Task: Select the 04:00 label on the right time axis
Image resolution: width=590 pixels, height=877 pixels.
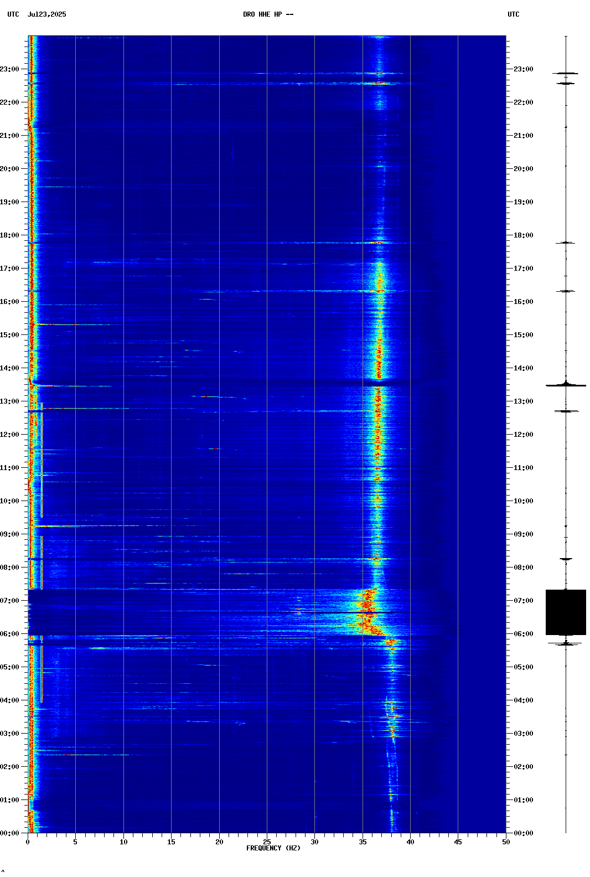Action: [x=524, y=700]
